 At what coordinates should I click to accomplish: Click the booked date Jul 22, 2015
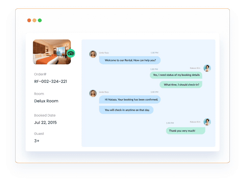[x=45, y=123]
